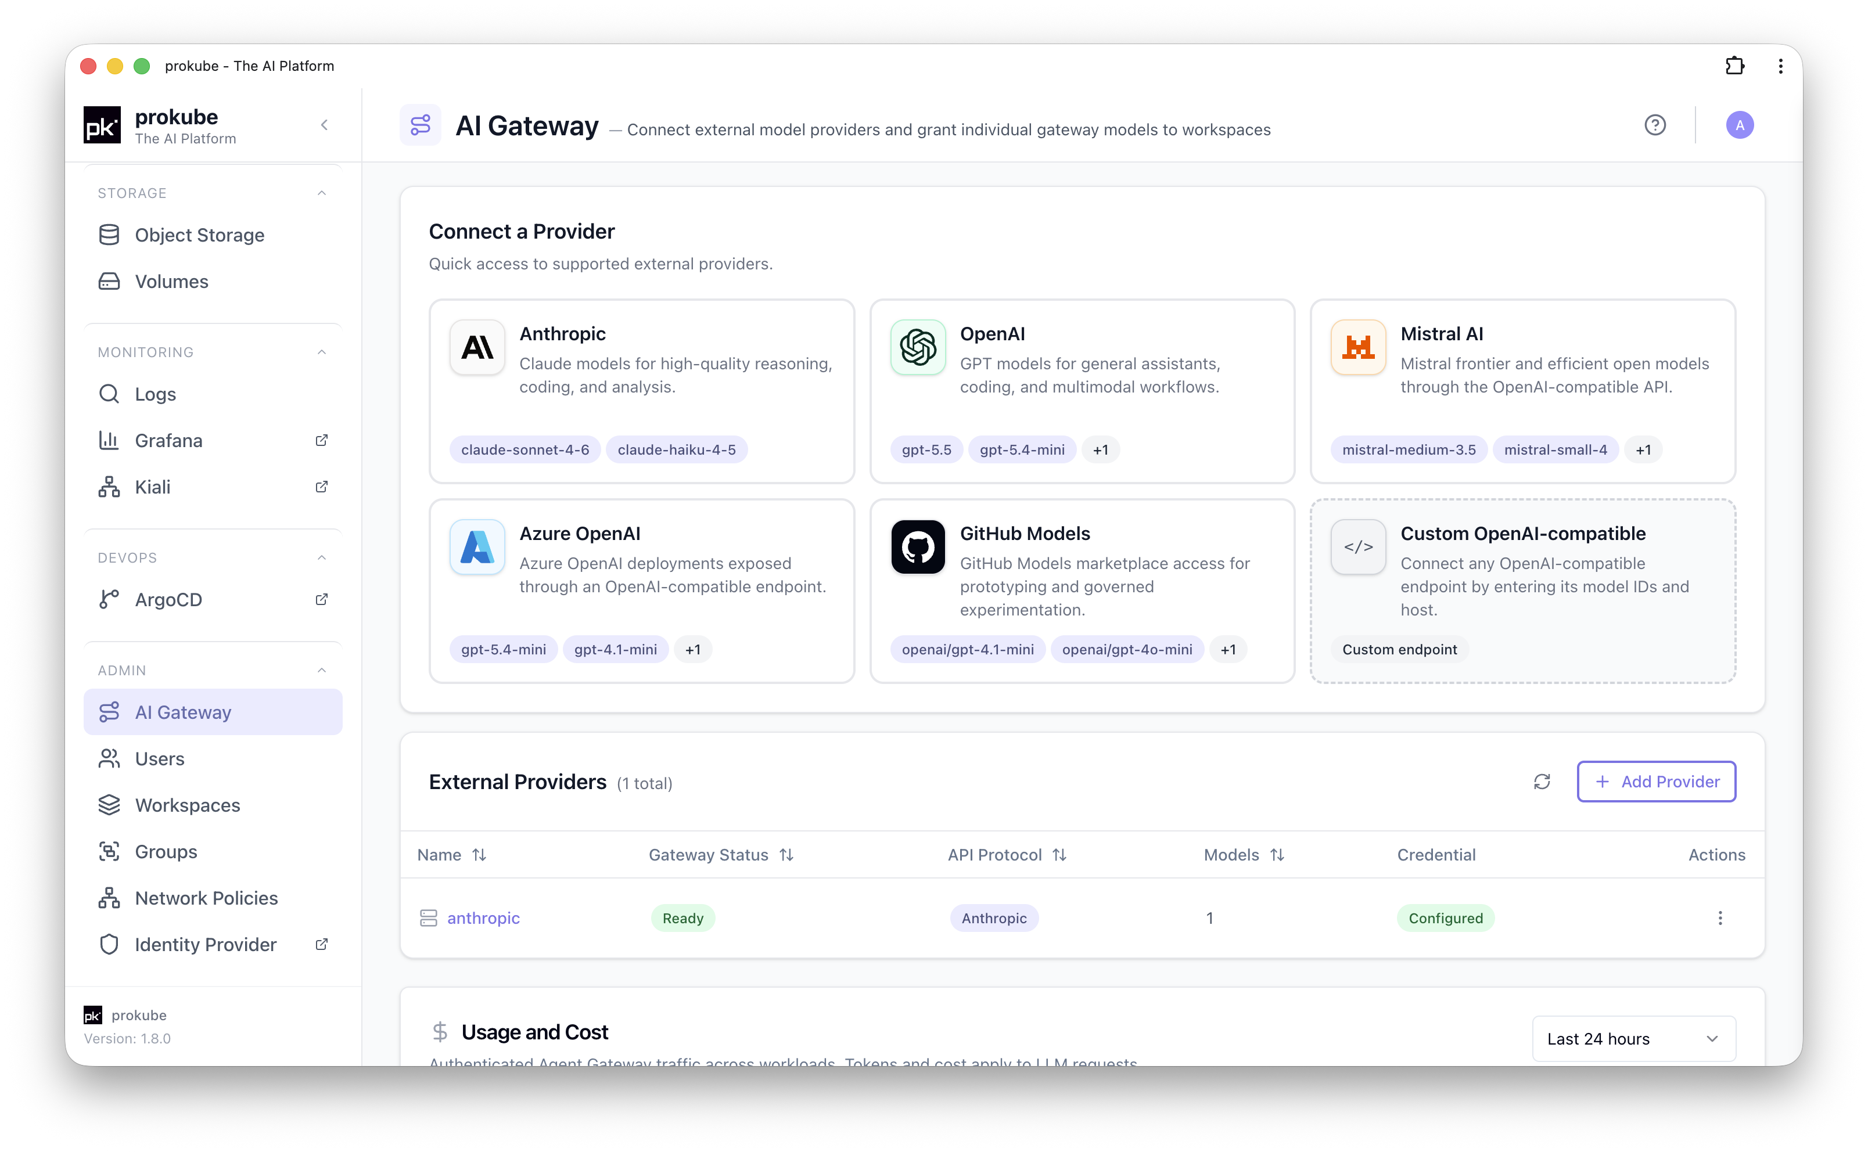Collapse the sidebar with the left chevron
This screenshot has height=1152, width=1868.
(325, 125)
